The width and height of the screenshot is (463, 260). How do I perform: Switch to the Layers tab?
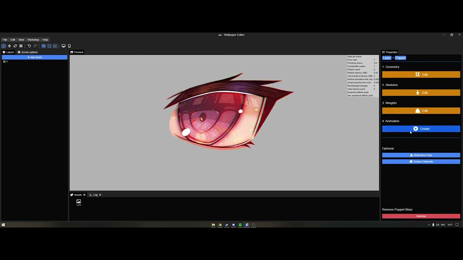click(x=8, y=52)
